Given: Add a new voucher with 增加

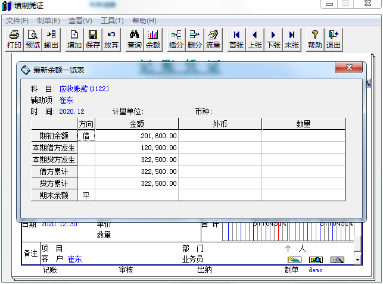Looking at the screenshot, I should pos(74,39).
